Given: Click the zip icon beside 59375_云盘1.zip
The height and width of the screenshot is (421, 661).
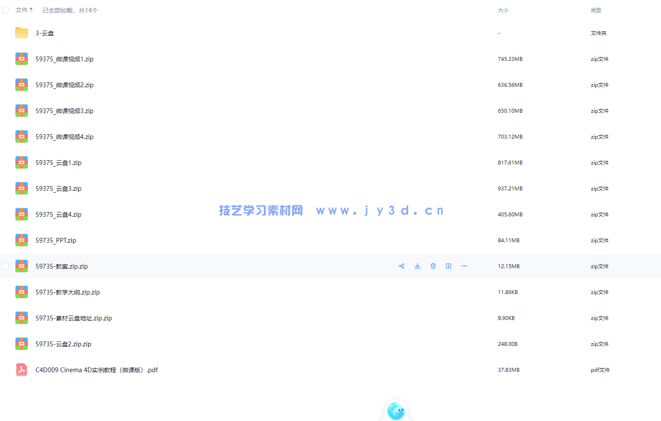Looking at the screenshot, I should pyautogui.click(x=21, y=162).
